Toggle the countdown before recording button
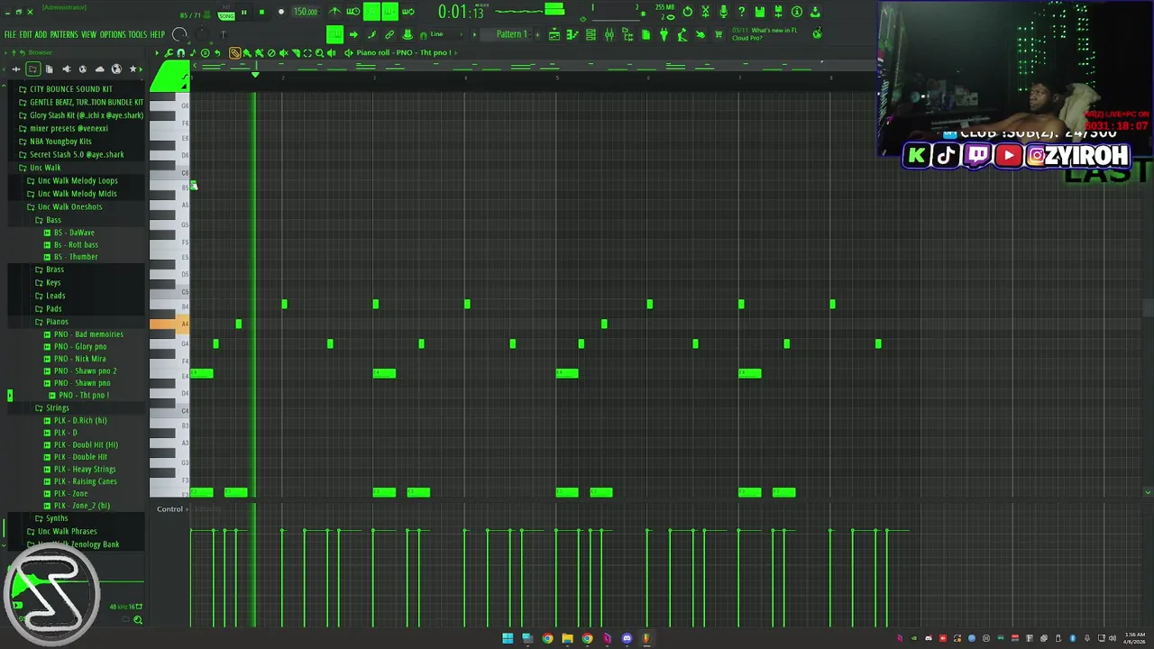Screen dimensions: 1154x649 coord(371,12)
